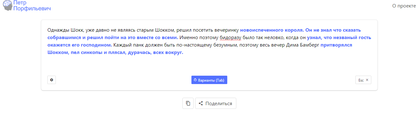419x116 pixels.
Task: Click the name Дима Бамберг
Action: pyautogui.click(x=302, y=45)
